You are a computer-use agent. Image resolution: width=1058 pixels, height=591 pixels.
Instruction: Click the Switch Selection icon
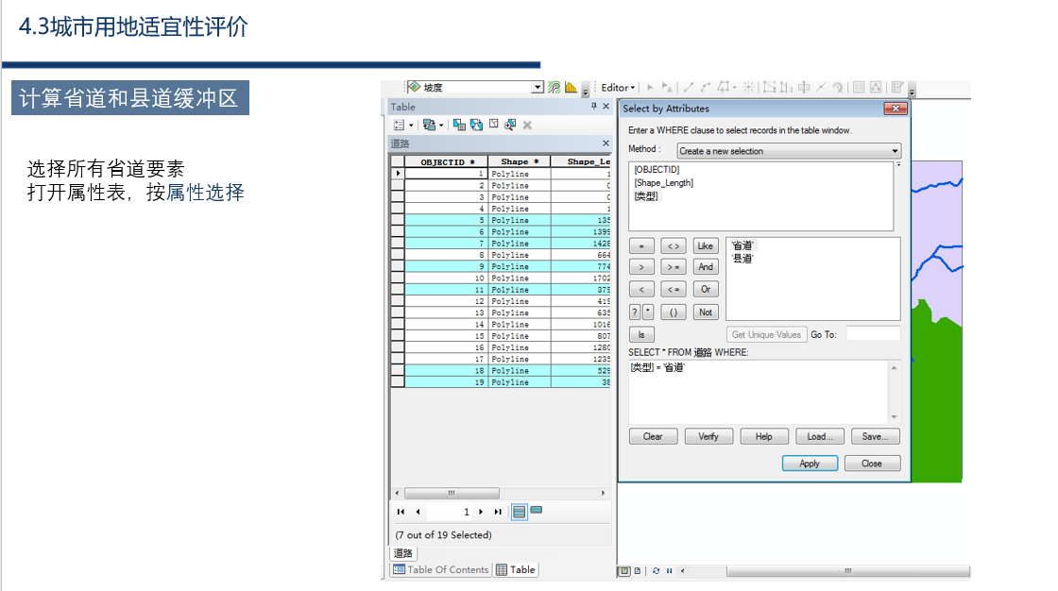pyautogui.click(x=476, y=125)
